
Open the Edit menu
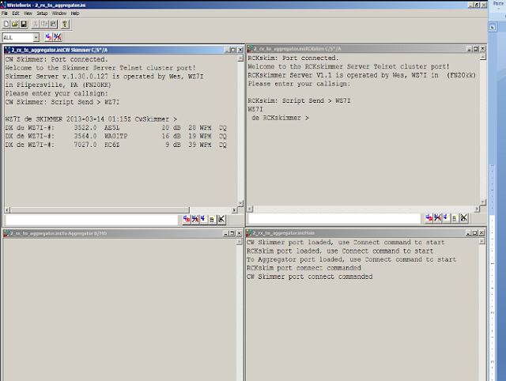[16, 13]
